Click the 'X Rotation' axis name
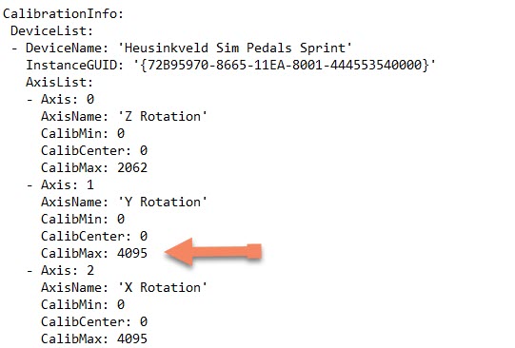515x348 pixels. tap(162, 287)
